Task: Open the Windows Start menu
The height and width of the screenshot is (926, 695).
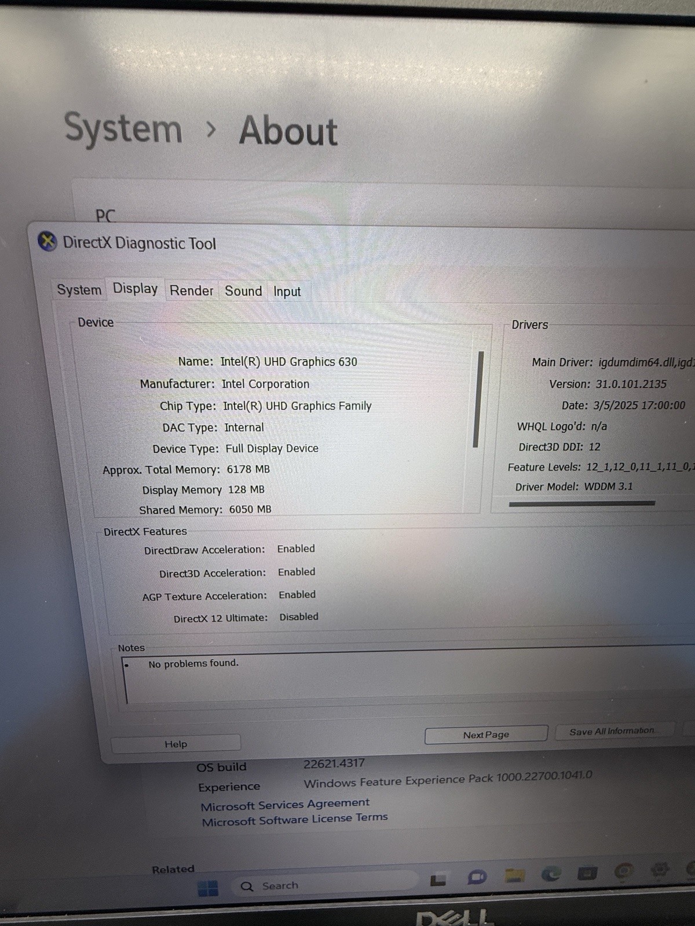Action: pos(208,888)
